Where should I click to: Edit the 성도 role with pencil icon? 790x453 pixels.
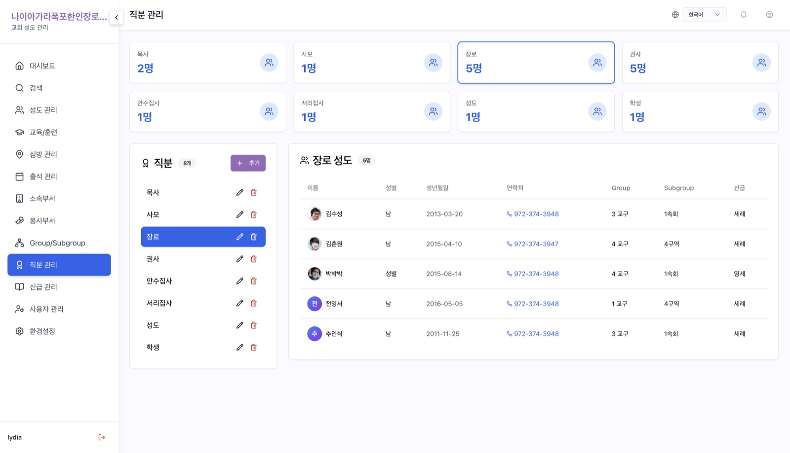[239, 325]
